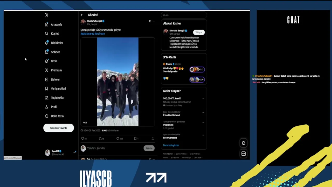332x187 pixels.
Task: Open Profil person icon
Action: pos(47,107)
